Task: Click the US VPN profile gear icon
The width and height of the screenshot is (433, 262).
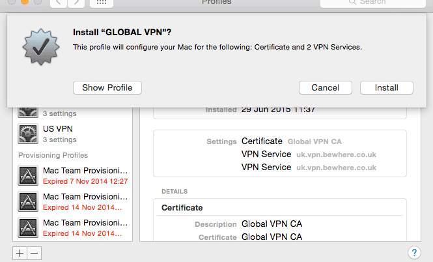Action: [x=29, y=134]
